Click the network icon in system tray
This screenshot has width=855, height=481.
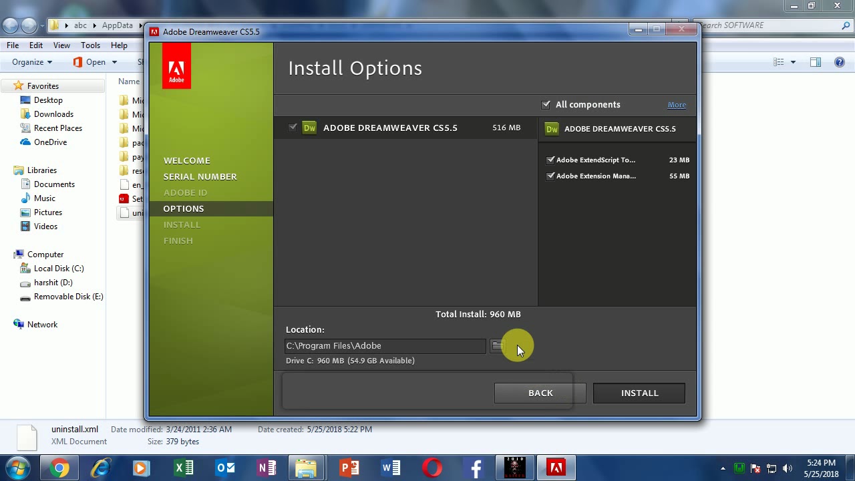pos(772,468)
